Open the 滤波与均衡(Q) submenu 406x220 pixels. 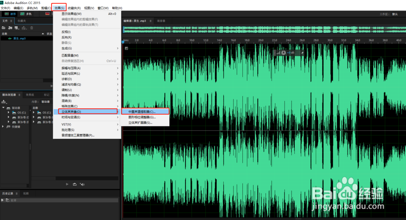tap(87, 85)
